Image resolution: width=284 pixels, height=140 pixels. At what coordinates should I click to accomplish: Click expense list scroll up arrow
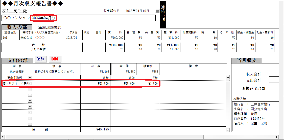pos(228,77)
